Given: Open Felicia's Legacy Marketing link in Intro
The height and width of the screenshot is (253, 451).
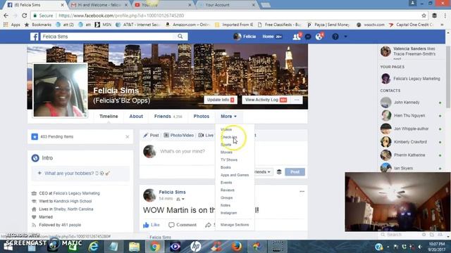Looking at the screenshot, I should [x=77, y=193].
